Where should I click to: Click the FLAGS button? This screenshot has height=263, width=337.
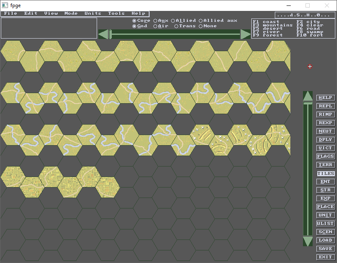[x=325, y=156]
